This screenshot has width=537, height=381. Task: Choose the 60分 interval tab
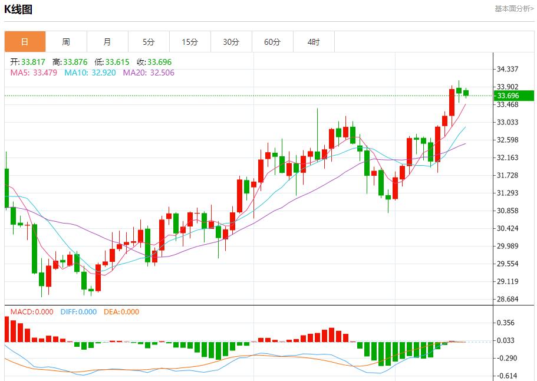click(272, 42)
